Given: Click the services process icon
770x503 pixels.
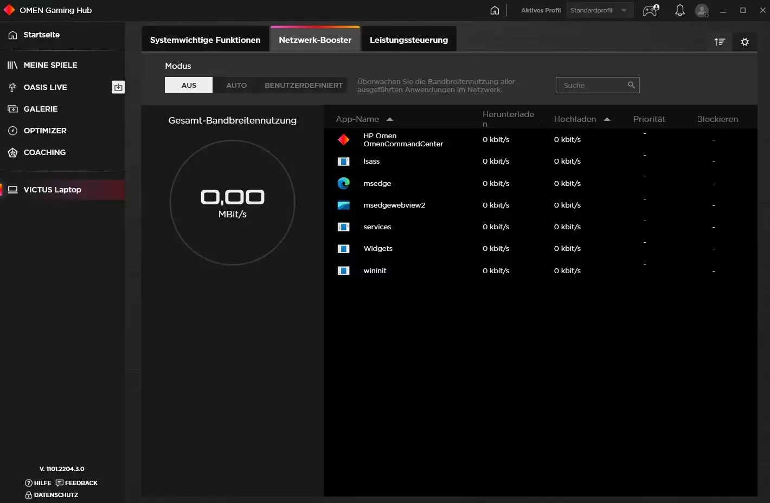Looking at the screenshot, I should coord(343,227).
